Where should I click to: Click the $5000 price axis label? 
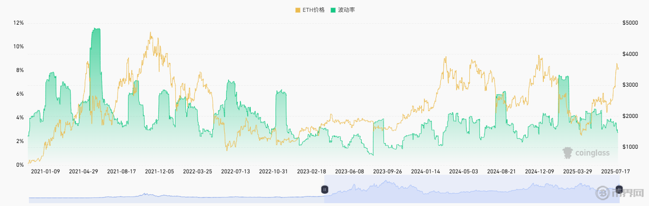[629, 23]
